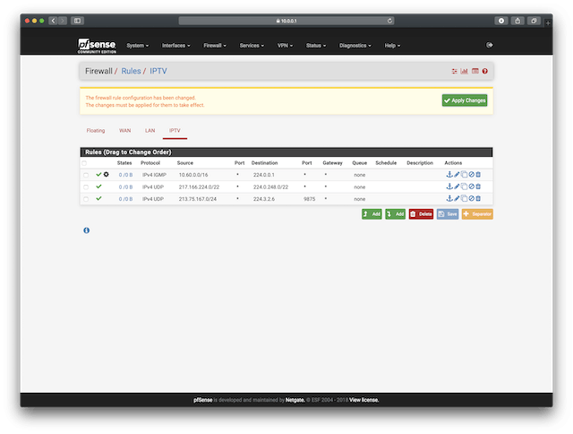Viewport: 573px width, 434px height.
Task: Edit the 10.60.0.0/16 IGMP rule with the pencil icon
Action: (457, 175)
